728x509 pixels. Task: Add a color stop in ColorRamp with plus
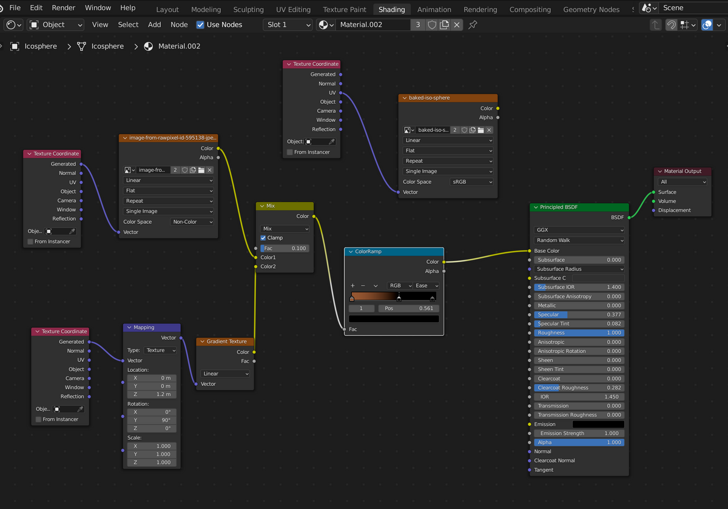coord(352,286)
